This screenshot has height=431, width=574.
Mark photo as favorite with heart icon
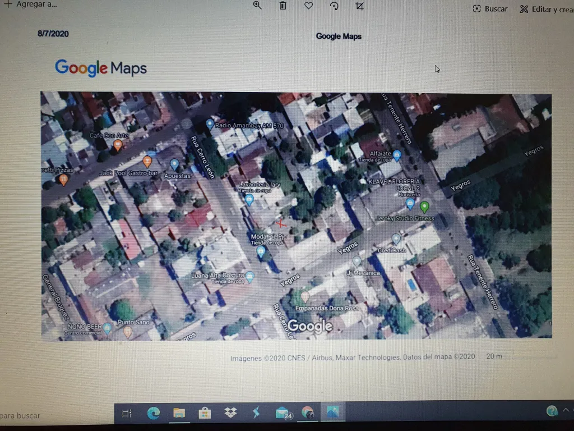pos(309,6)
